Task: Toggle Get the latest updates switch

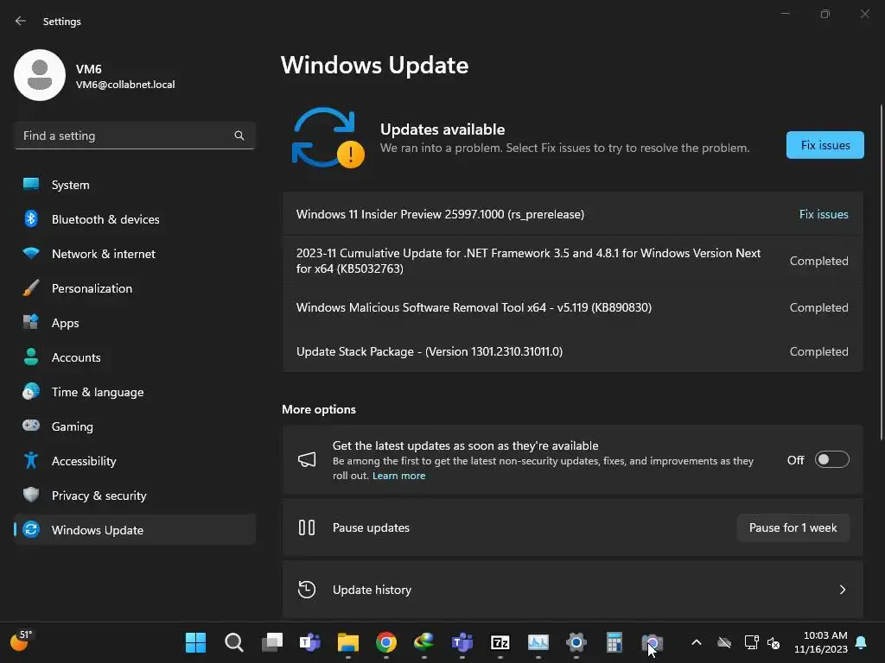Action: click(832, 460)
